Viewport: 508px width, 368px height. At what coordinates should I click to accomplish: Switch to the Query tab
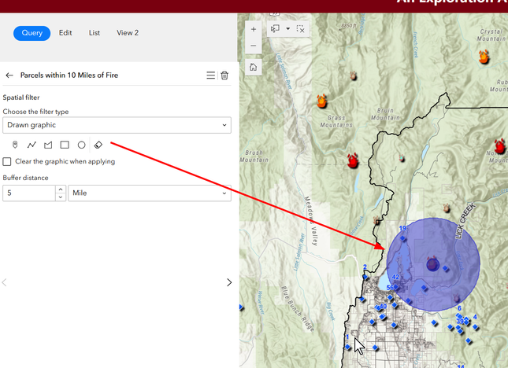pyautogui.click(x=32, y=33)
